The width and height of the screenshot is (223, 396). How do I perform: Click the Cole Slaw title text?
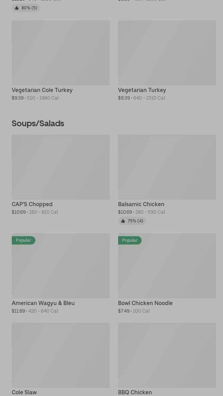click(24, 392)
